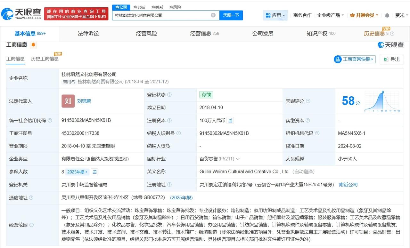Screen dimensions: 410x248
Task: Click the 导出 export button
Action: click(392, 59)
